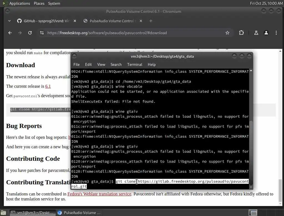Open Places menu in top panel
The width and height of the screenshot is (284, 216).
39,3
